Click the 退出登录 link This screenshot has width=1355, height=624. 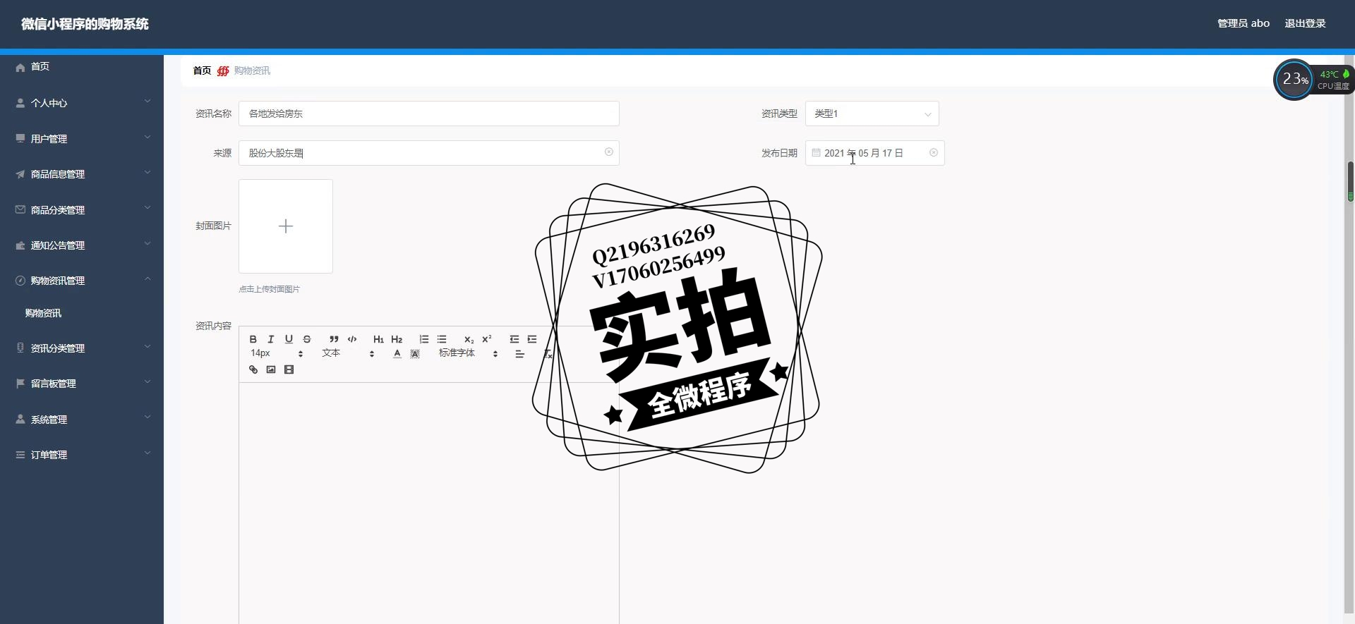pyautogui.click(x=1305, y=23)
